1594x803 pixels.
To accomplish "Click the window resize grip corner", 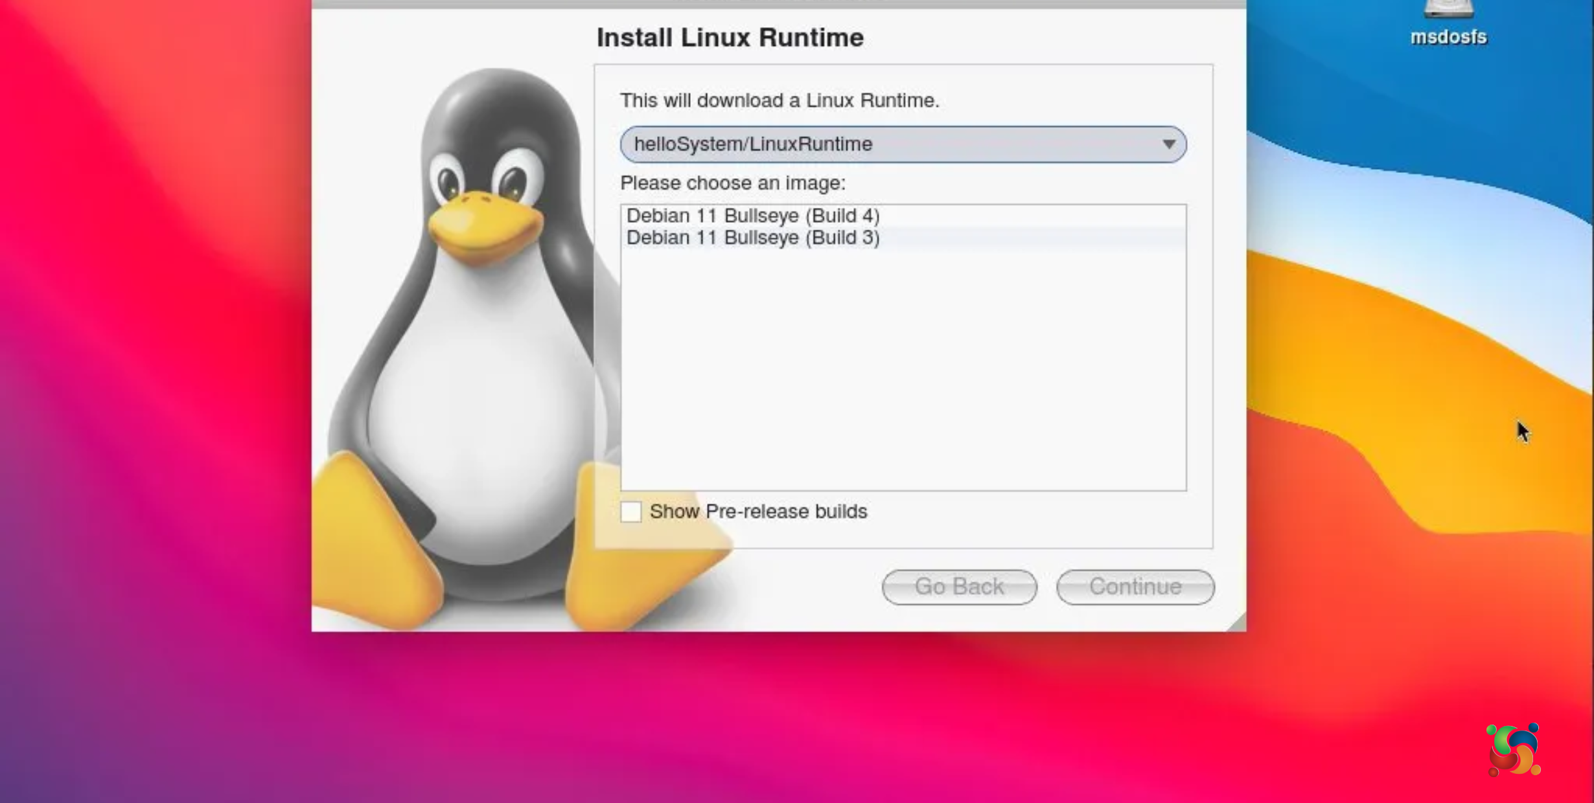I will (1236, 622).
